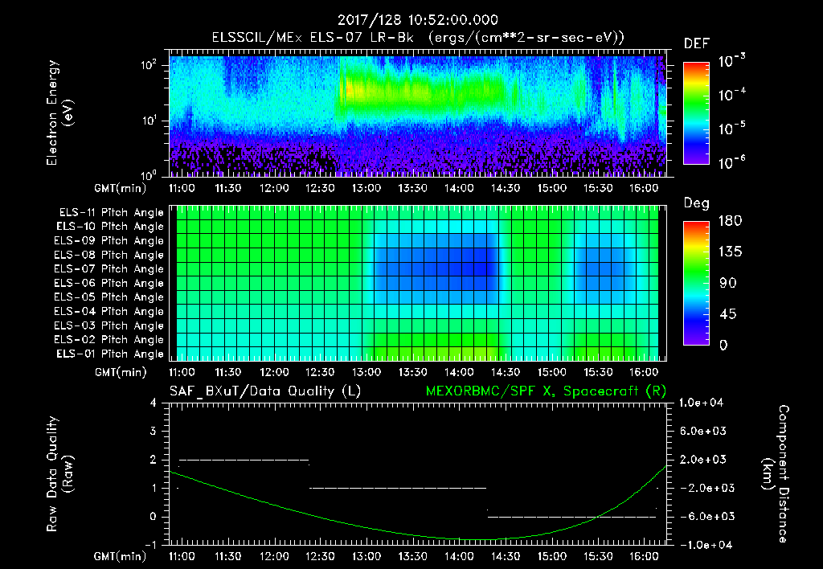The image size is (823, 569).
Task: Click the Deg pitch angle color bar
Action: (x=697, y=284)
